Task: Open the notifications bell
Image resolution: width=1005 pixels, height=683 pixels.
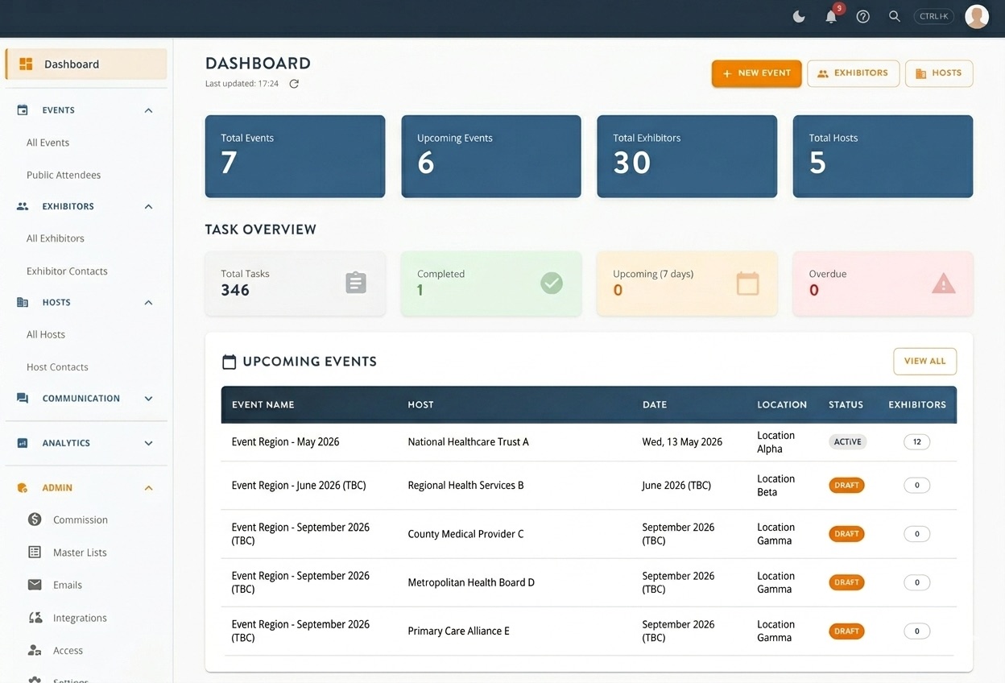Action: (x=830, y=16)
